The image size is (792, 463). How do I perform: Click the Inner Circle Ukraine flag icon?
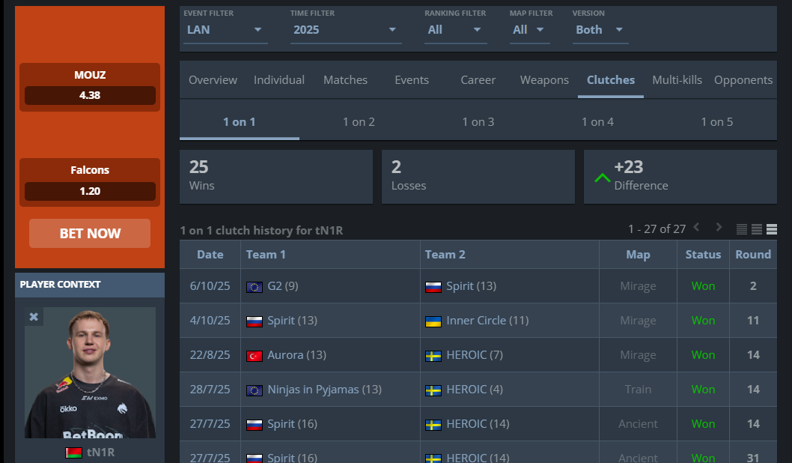433,321
